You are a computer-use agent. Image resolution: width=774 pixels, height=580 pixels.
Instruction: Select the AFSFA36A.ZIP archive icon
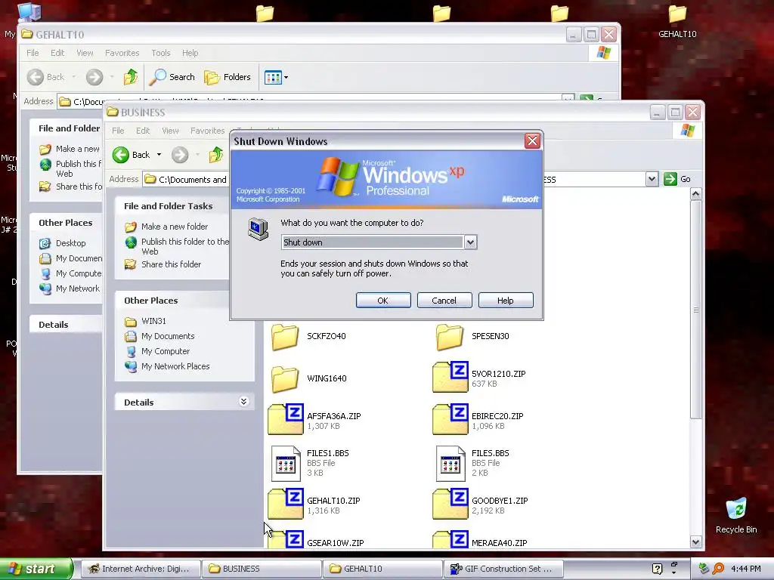pyautogui.click(x=285, y=420)
